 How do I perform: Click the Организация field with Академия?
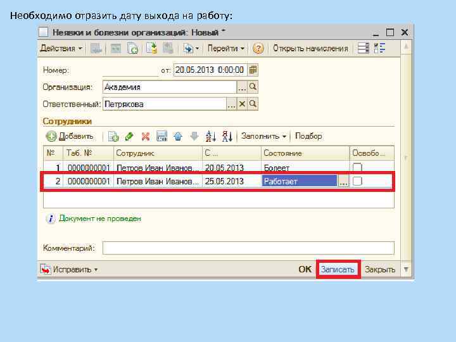tap(169, 87)
